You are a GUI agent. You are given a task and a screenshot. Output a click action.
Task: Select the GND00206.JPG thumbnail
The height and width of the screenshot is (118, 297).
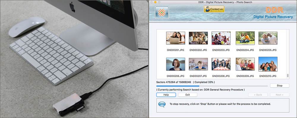[x=176, y=64]
